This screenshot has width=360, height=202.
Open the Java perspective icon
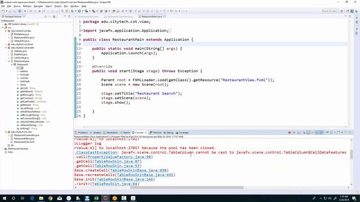(352, 11)
